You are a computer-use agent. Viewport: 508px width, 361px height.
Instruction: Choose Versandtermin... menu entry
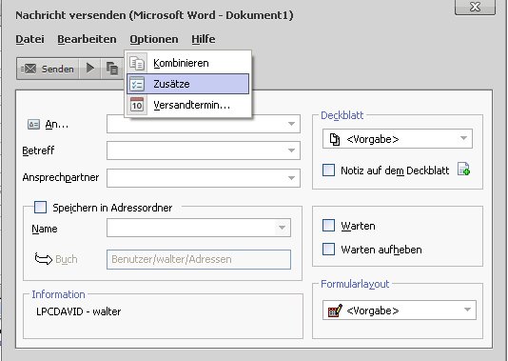click(188, 105)
